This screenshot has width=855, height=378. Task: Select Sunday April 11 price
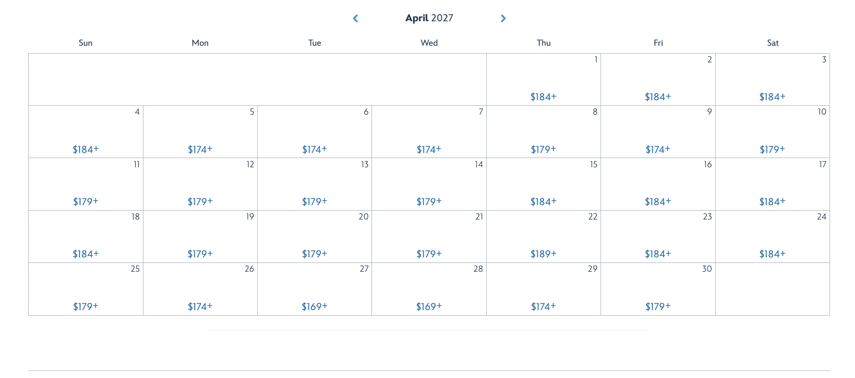86,201
